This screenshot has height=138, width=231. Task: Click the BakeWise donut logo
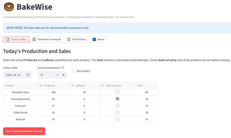9,7
